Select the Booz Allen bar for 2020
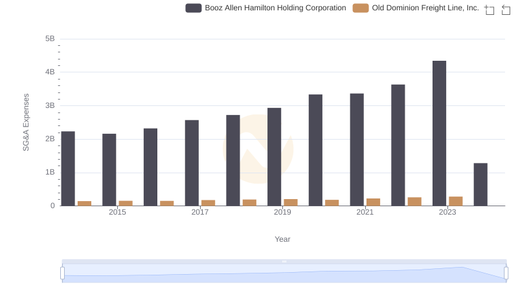 [315, 150]
